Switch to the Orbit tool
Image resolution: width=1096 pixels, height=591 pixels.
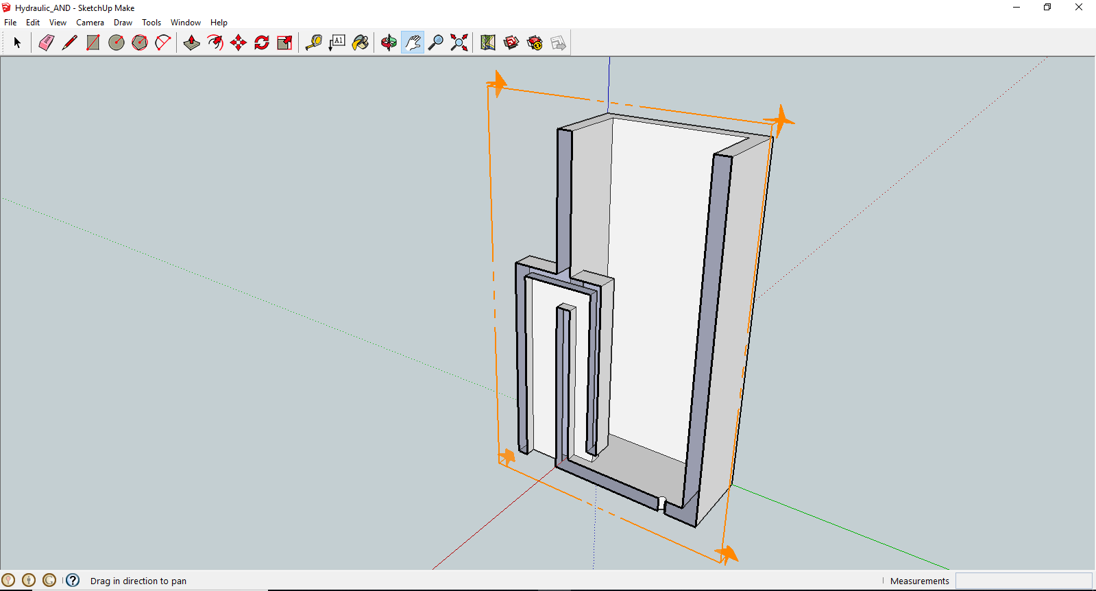[389, 43]
